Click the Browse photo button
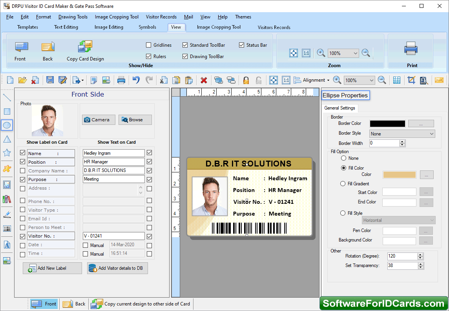 tap(135, 120)
